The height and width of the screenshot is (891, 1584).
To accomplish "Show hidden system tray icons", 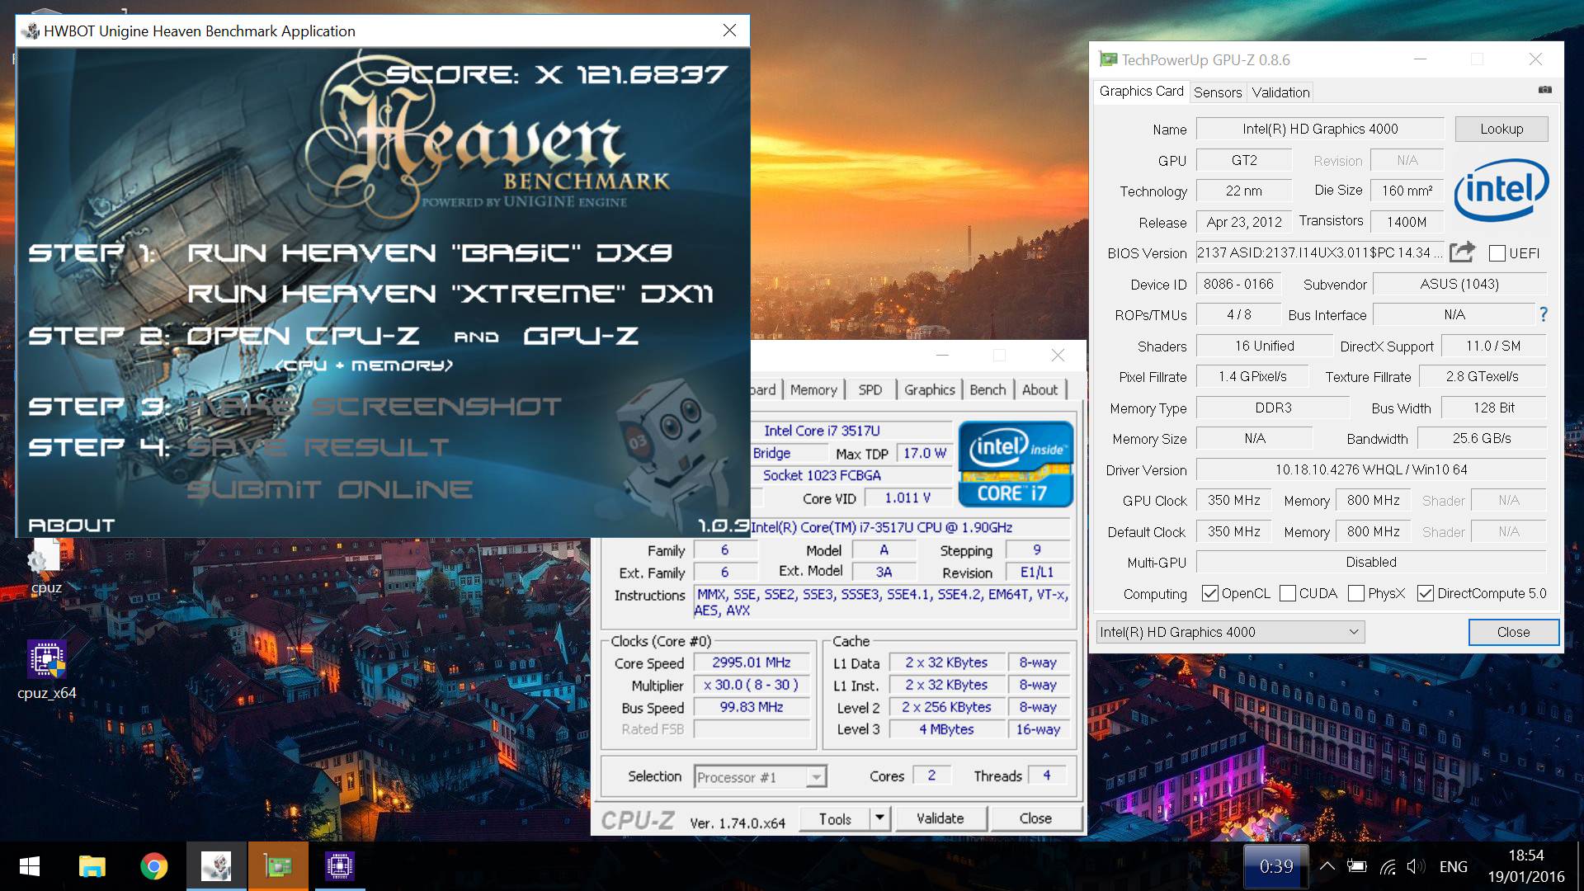I will (1327, 866).
